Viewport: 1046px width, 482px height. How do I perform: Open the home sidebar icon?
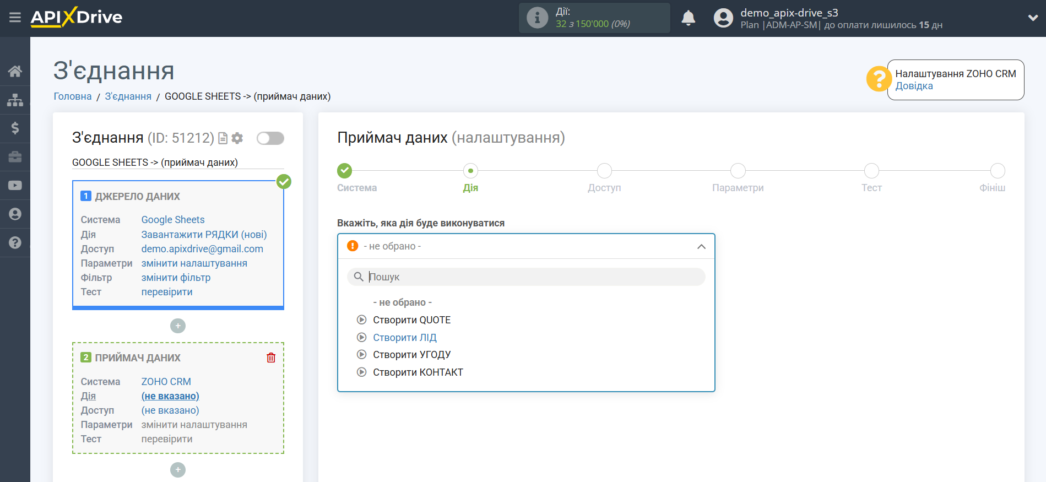click(15, 71)
